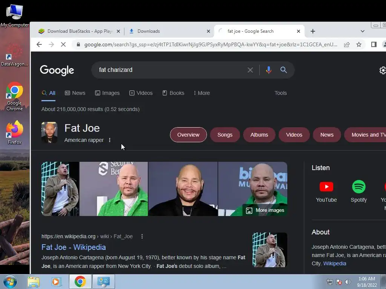Click Wikipedia result thumbnail image

(270, 250)
